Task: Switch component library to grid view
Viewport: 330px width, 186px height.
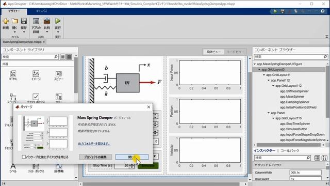Action: tap(69, 57)
